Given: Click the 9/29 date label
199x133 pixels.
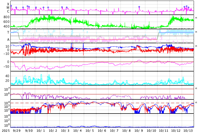Looking at the screenshot, I should (17, 130).
